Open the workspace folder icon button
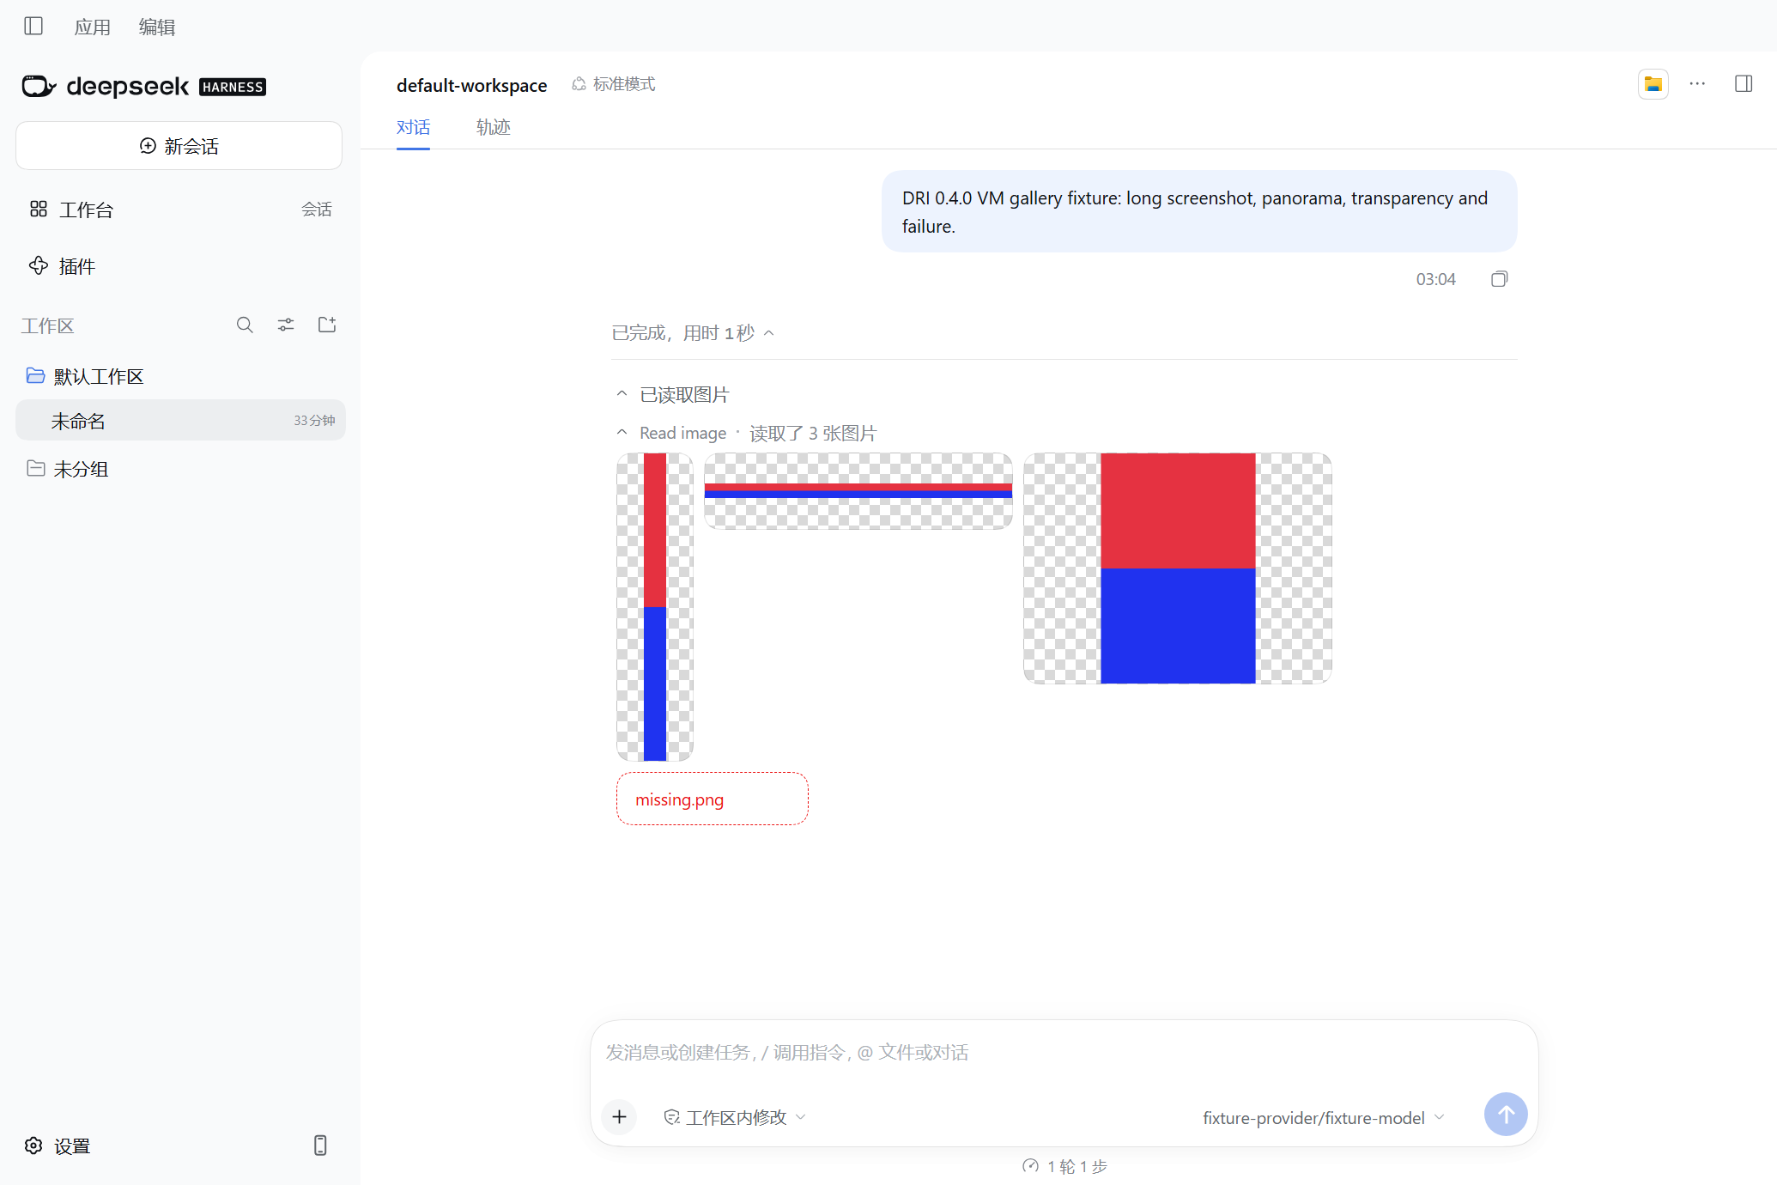The image size is (1777, 1185). [x=1653, y=84]
